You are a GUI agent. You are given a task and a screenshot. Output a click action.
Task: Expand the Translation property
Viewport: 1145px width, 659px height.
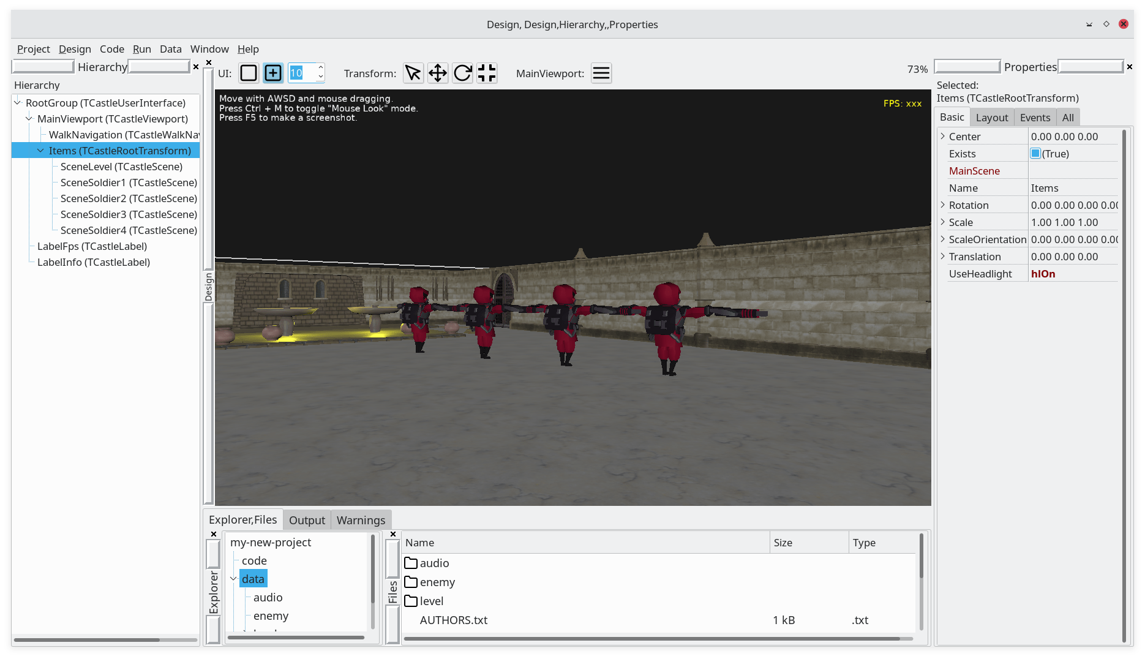tap(942, 256)
